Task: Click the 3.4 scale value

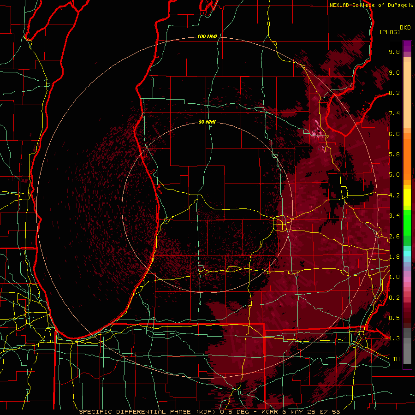Action: pos(394,216)
